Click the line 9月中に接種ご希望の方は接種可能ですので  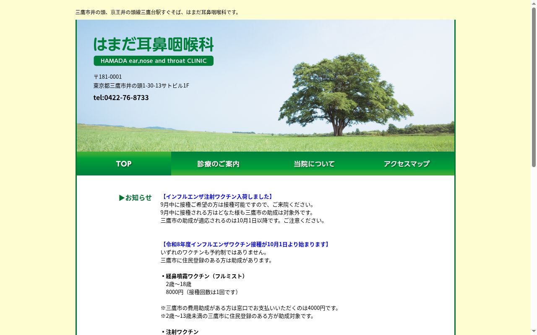(237, 204)
